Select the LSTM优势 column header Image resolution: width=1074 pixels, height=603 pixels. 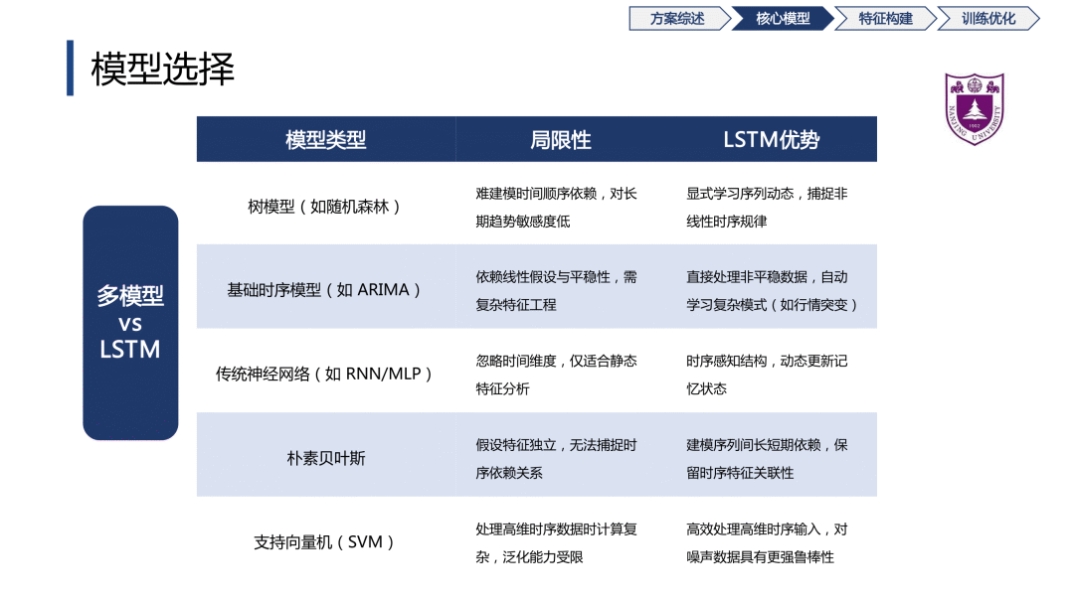pos(772,140)
